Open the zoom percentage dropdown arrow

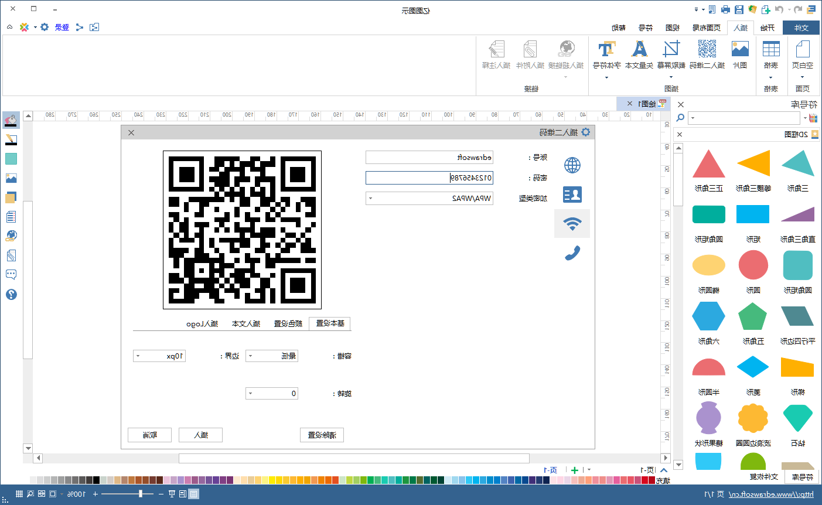62,494
